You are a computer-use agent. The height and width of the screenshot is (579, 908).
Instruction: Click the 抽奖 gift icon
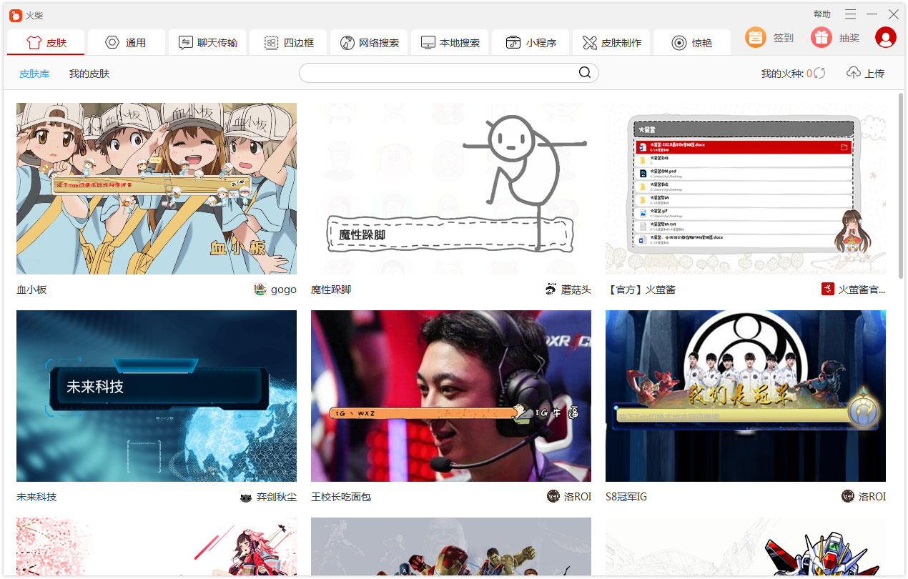(821, 37)
